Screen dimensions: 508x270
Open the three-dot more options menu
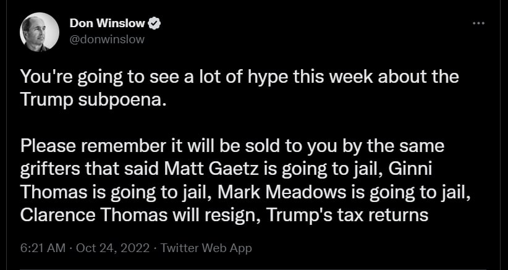click(x=478, y=23)
